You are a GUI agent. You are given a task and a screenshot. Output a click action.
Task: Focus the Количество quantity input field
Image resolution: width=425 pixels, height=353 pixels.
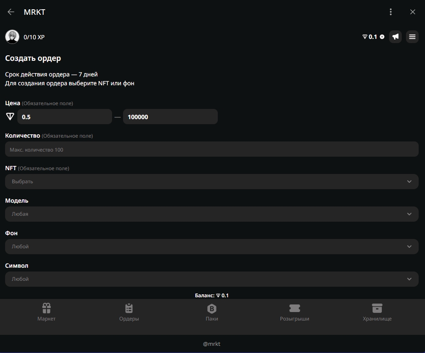pos(211,149)
